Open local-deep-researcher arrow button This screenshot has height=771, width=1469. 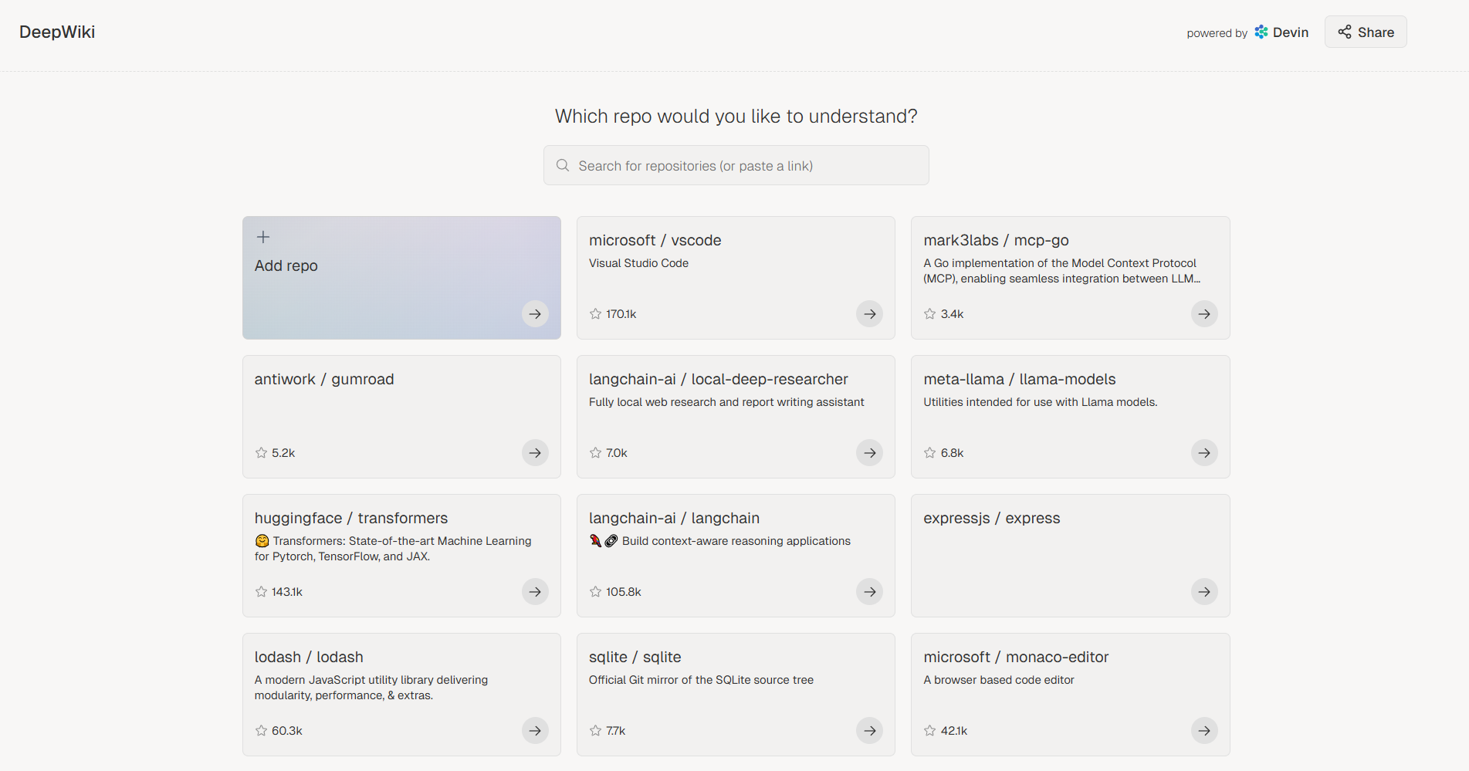click(869, 453)
